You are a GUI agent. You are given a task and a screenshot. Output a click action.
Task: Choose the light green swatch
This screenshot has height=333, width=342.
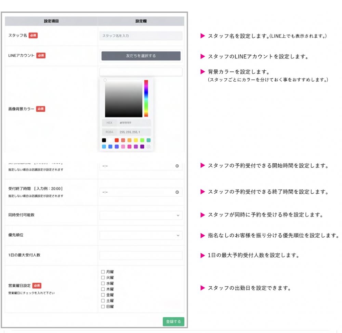[x=142, y=140]
